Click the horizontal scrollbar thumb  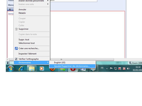coord(61,60)
